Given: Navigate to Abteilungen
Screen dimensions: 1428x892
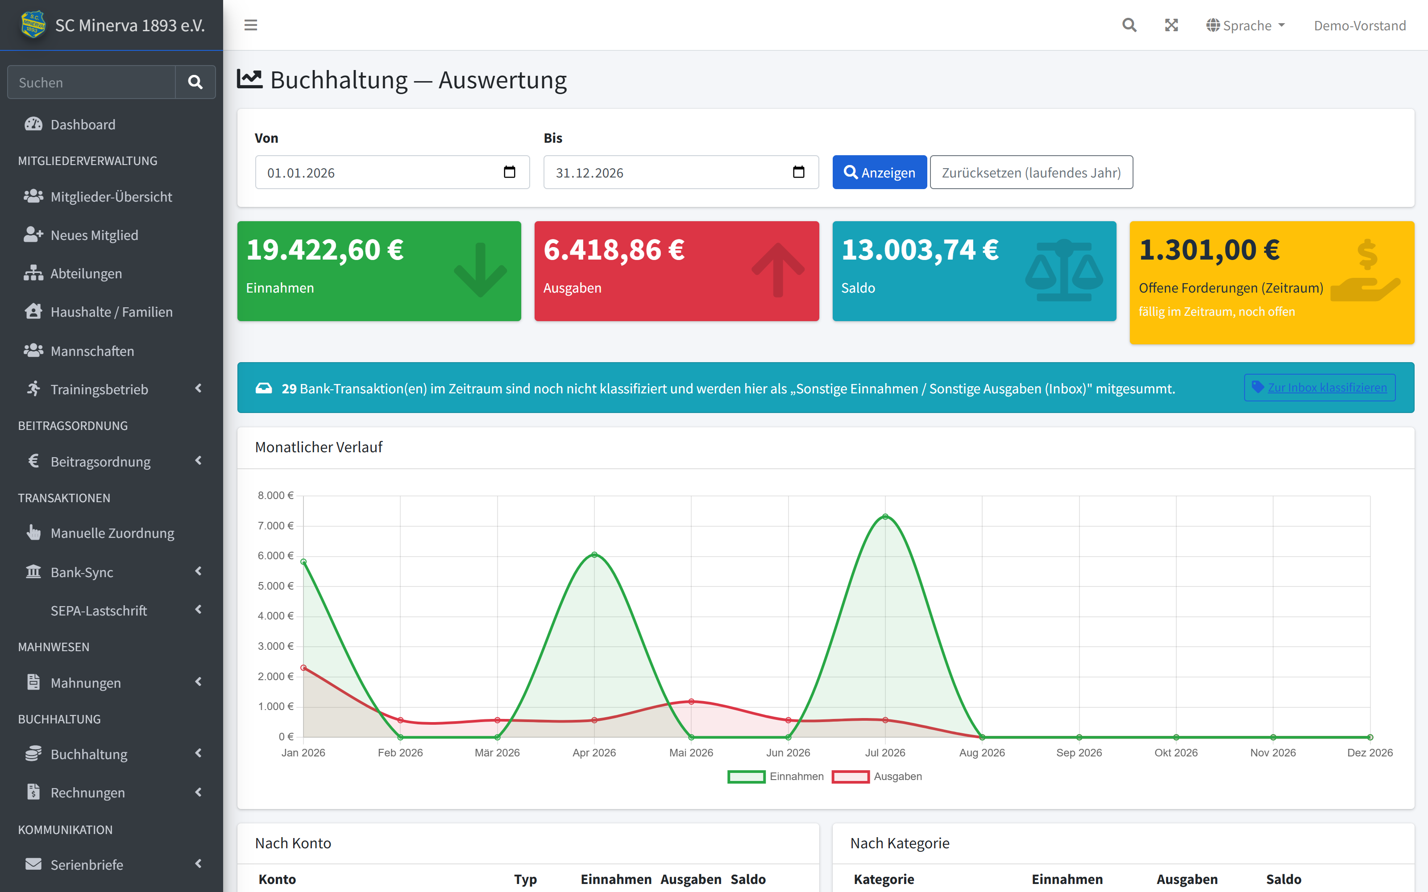Looking at the screenshot, I should (112, 273).
